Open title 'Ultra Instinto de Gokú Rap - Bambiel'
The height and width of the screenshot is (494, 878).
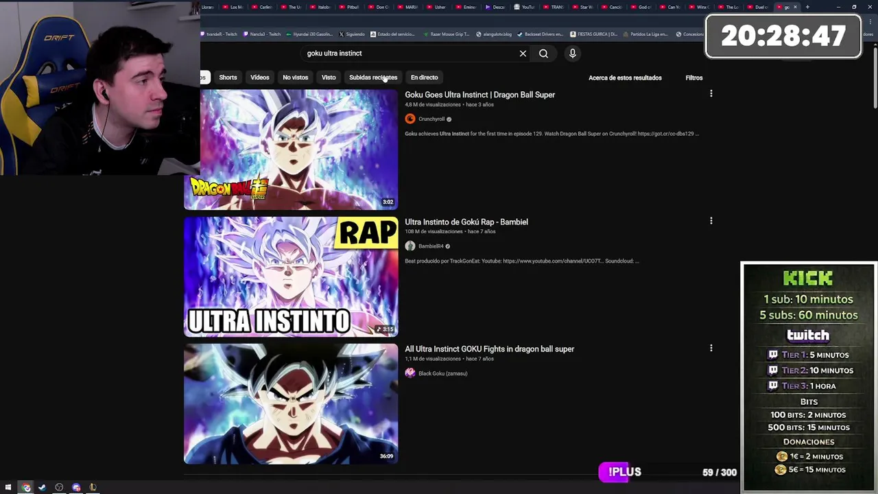466,222
